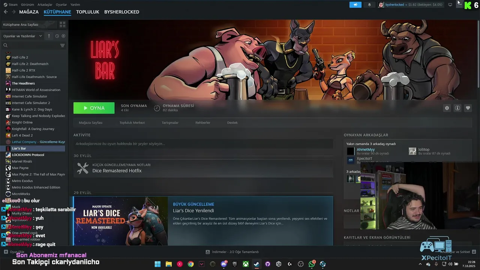Open AhmetMyy's friend profile name

click(x=366, y=150)
